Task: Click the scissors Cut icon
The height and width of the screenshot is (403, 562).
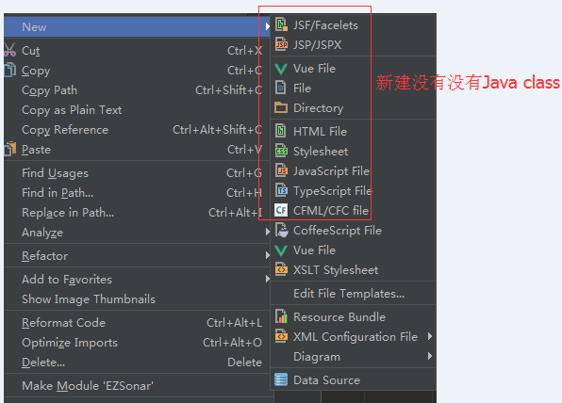Action: 9,50
